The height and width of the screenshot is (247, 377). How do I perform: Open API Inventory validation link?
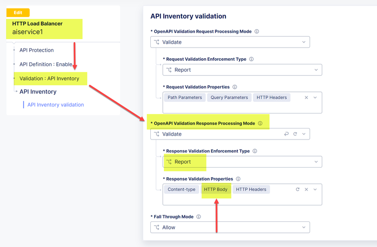click(55, 105)
